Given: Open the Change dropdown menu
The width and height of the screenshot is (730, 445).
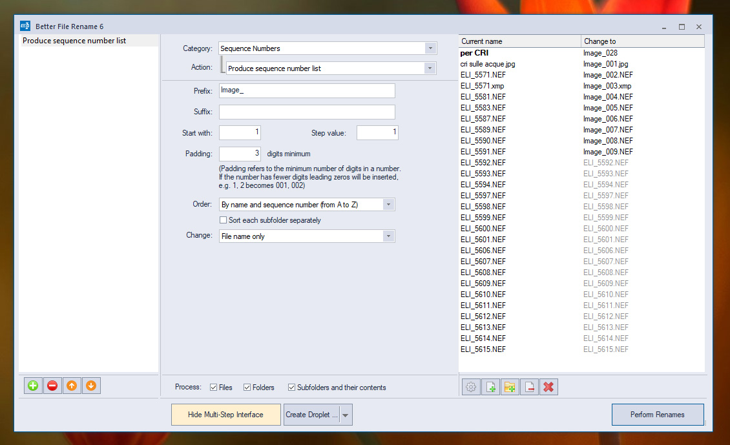Looking at the screenshot, I should [x=388, y=236].
